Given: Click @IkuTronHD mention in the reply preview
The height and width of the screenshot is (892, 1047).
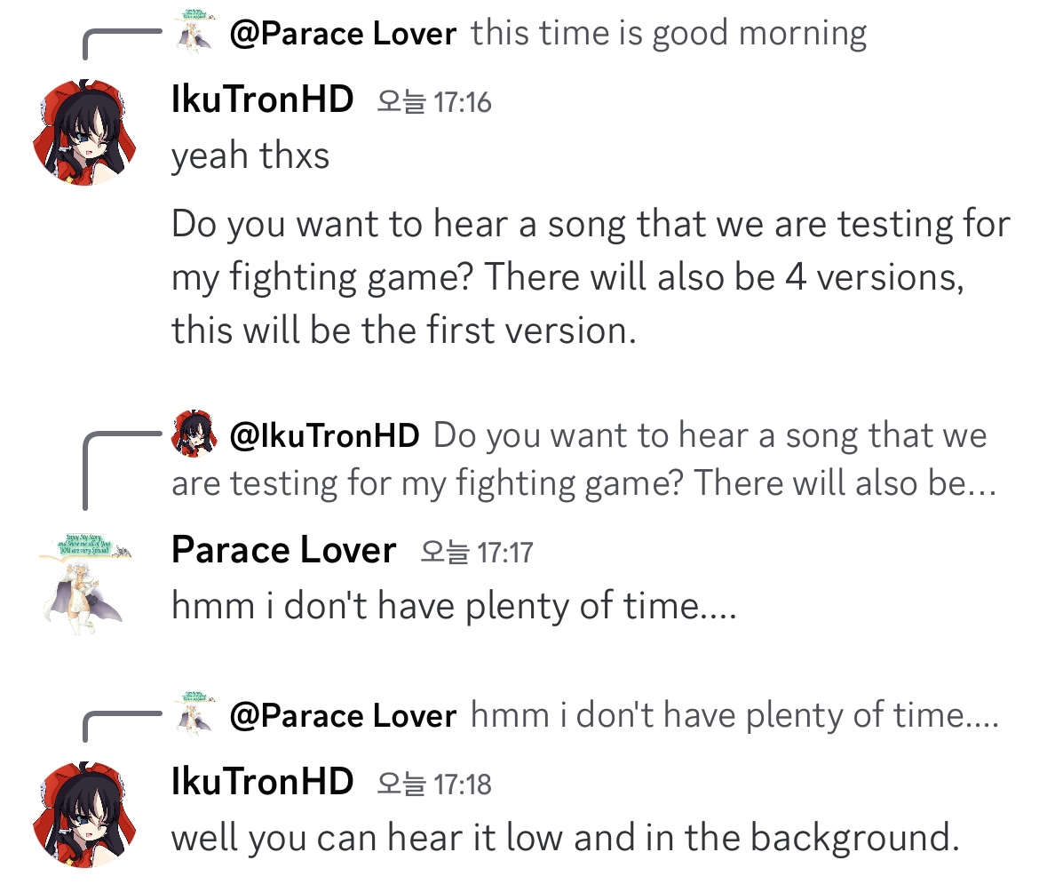Looking at the screenshot, I should pyautogui.click(x=324, y=435).
